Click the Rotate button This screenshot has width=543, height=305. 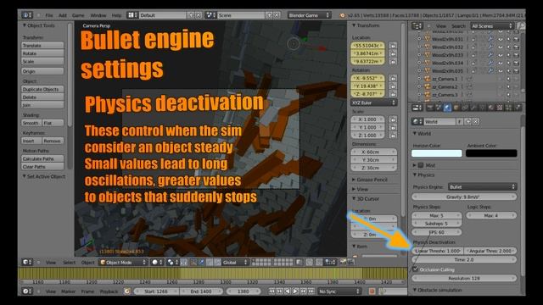[x=42, y=53]
